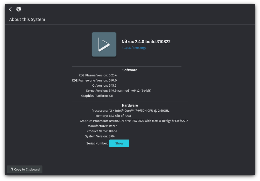The width and height of the screenshot is (260, 181).
Task: Click the lifebuoy help icon
Action: pyautogui.click(x=19, y=9)
